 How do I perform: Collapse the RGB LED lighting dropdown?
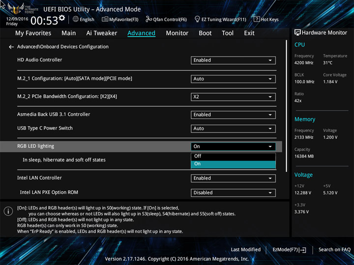coord(233,146)
